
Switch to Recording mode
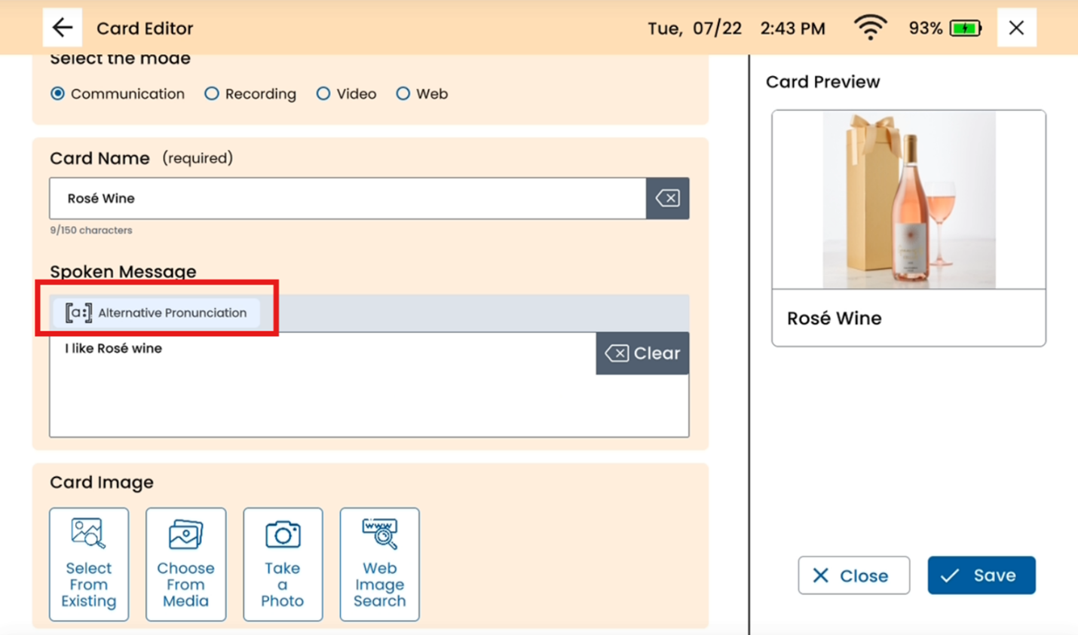click(212, 94)
